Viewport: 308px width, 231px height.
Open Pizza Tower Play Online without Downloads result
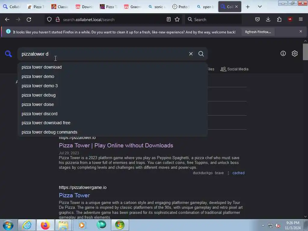pos(116,146)
